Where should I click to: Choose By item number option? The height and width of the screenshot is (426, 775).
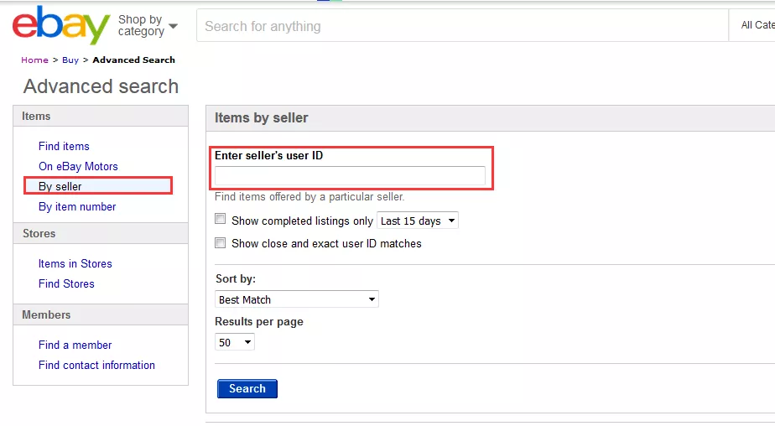tap(77, 206)
